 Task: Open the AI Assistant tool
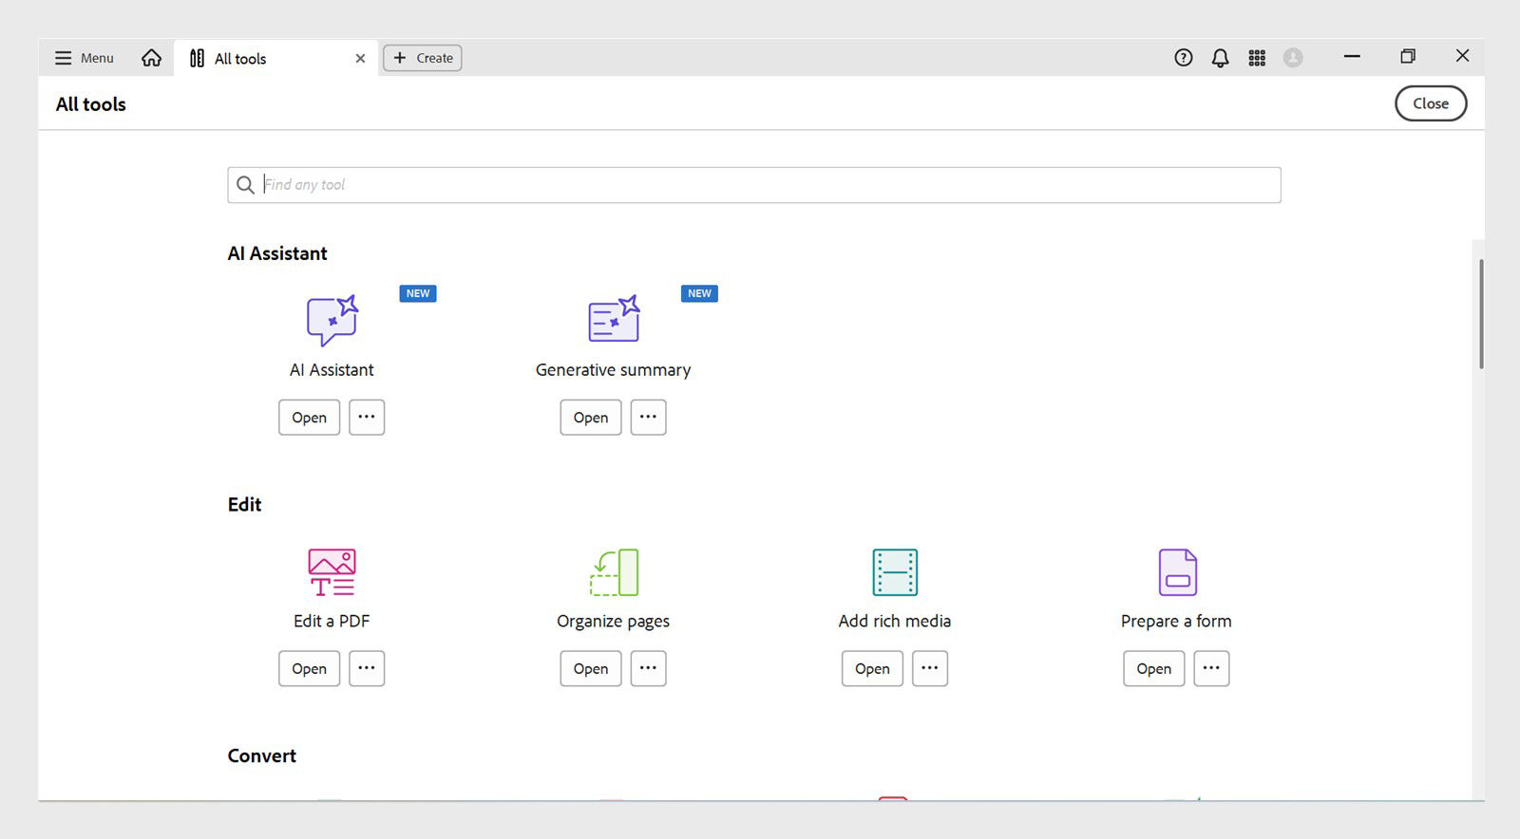tap(309, 418)
